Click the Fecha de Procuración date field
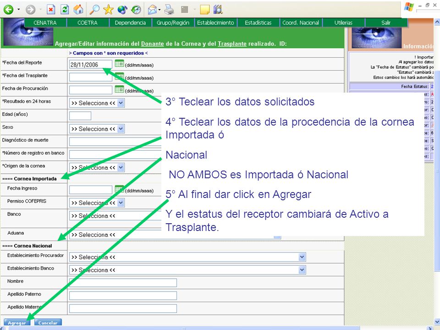 coord(91,90)
